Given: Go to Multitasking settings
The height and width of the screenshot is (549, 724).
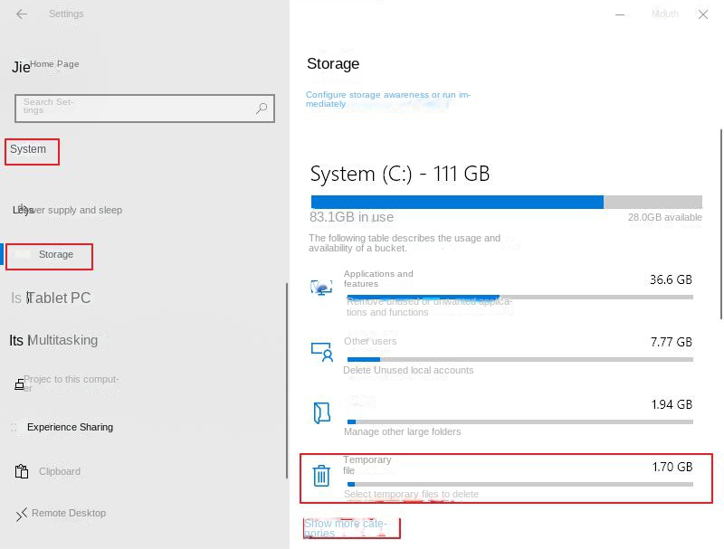Looking at the screenshot, I should (62, 341).
